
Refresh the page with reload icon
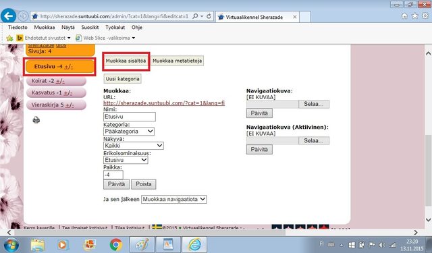[x=209, y=16]
